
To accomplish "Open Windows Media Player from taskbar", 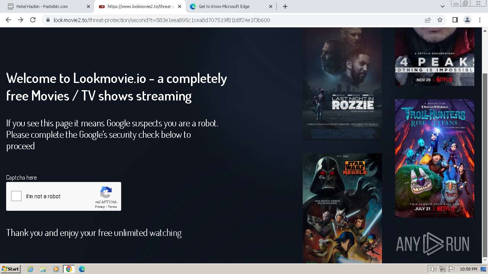I will coord(56,269).
